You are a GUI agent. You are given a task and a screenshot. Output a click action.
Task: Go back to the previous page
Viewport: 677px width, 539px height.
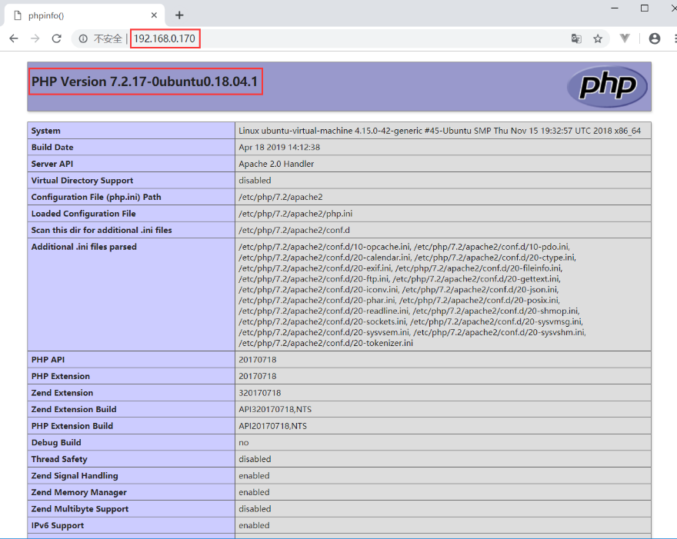[x=14, y=38]
